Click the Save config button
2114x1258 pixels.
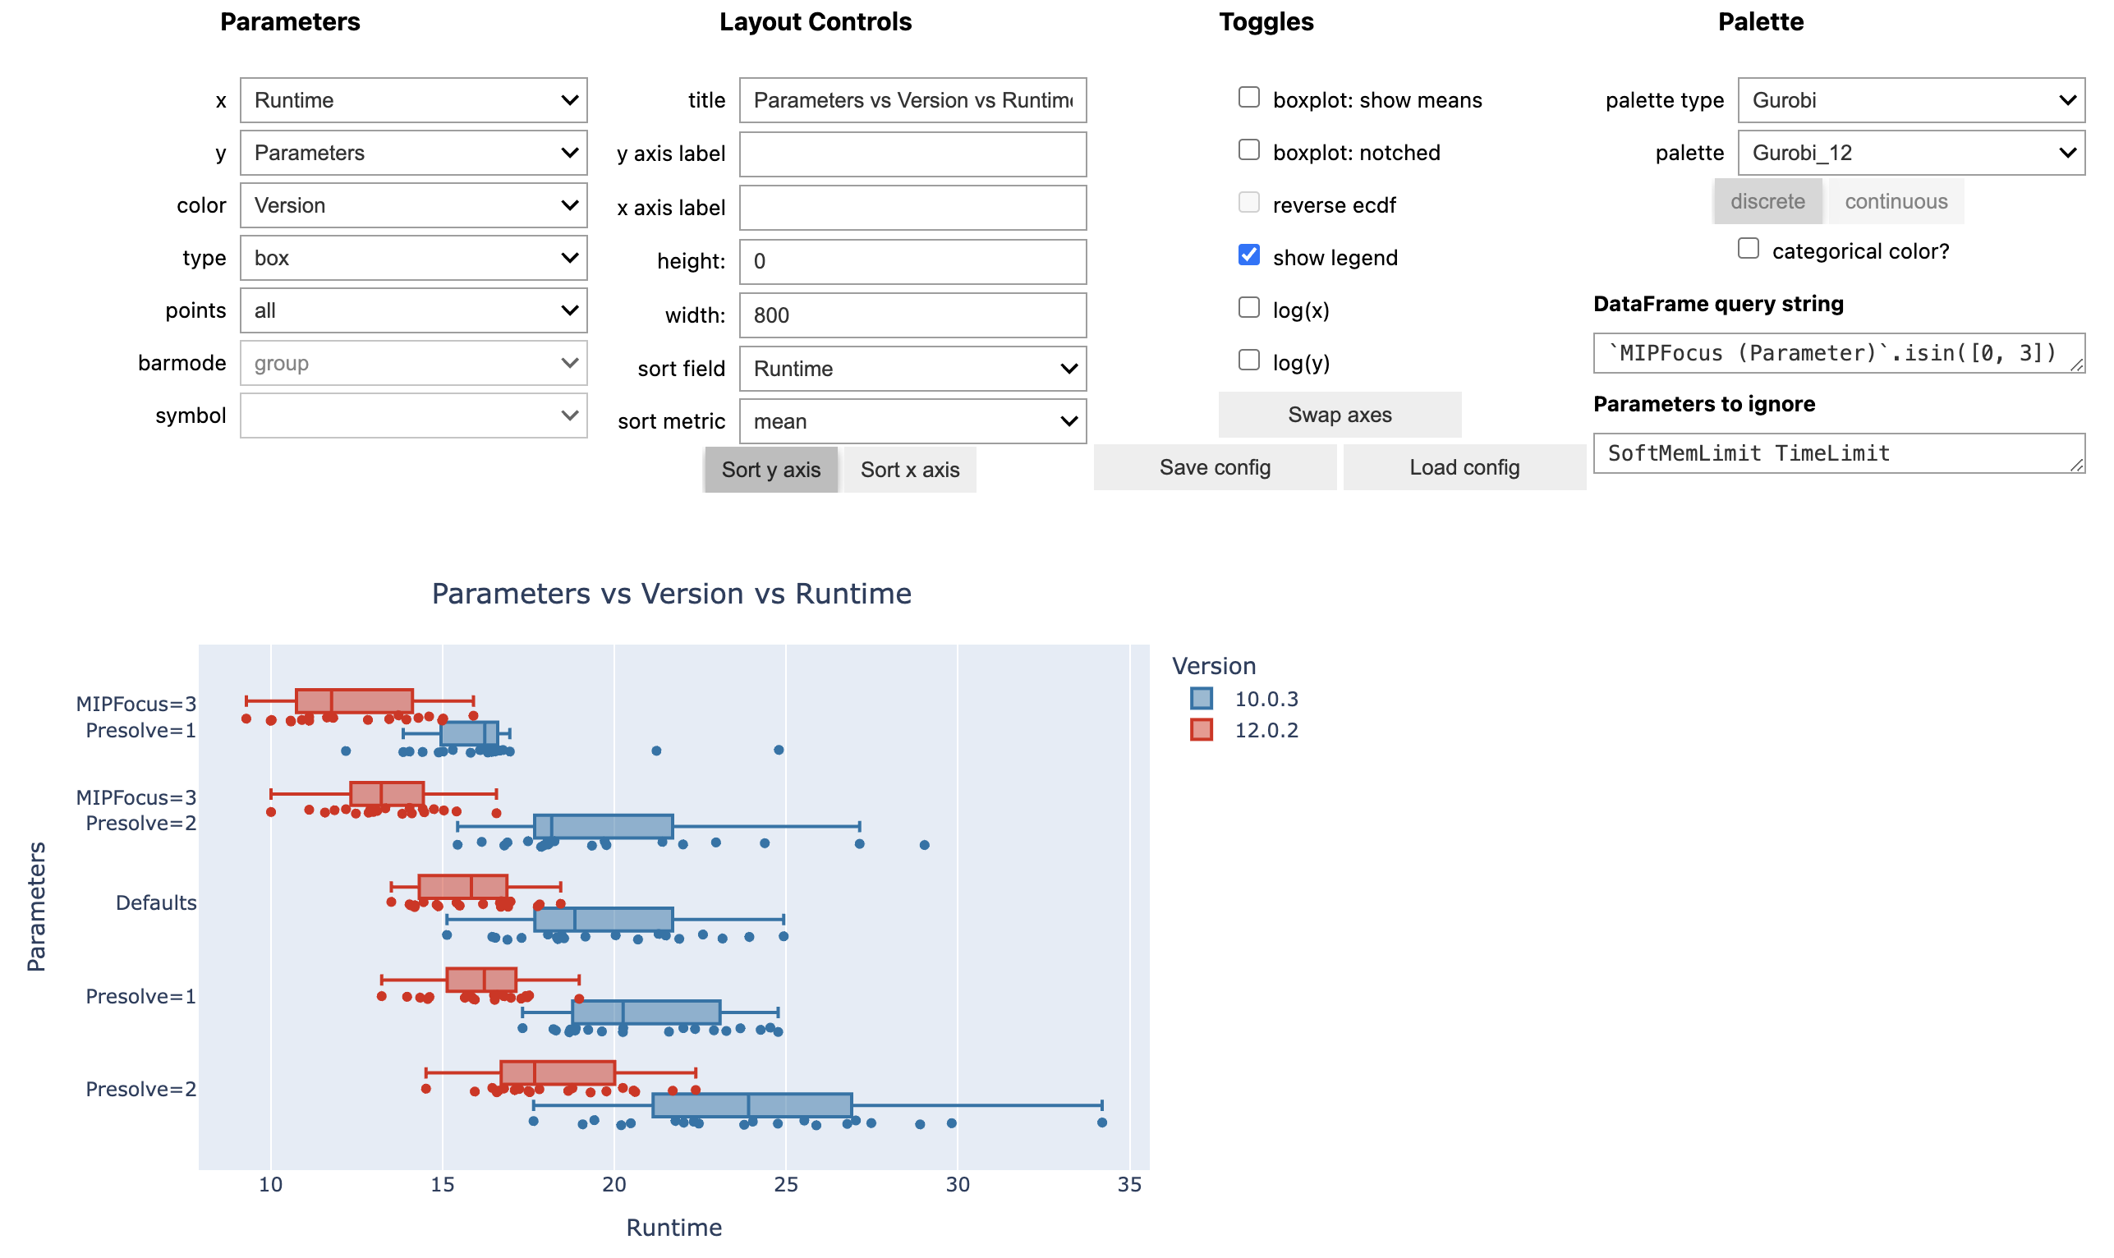[x=1214, y=467]
